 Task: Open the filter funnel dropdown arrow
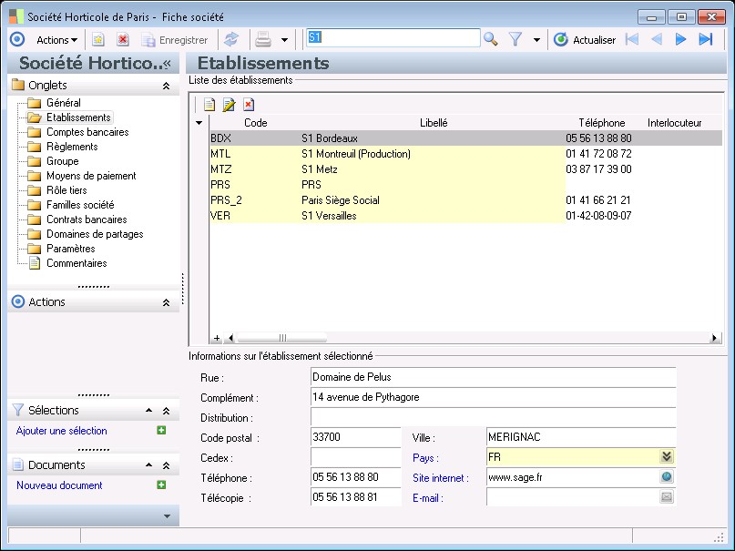pos(536,40)
